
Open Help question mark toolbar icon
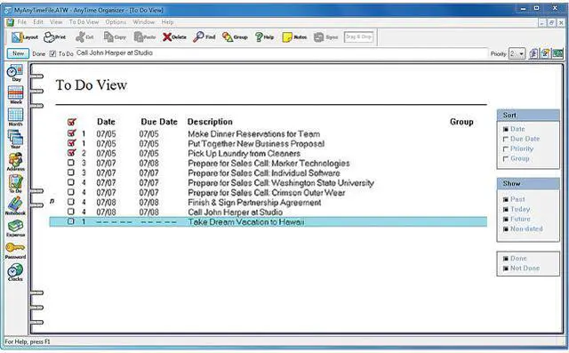[x=264, y=37]
